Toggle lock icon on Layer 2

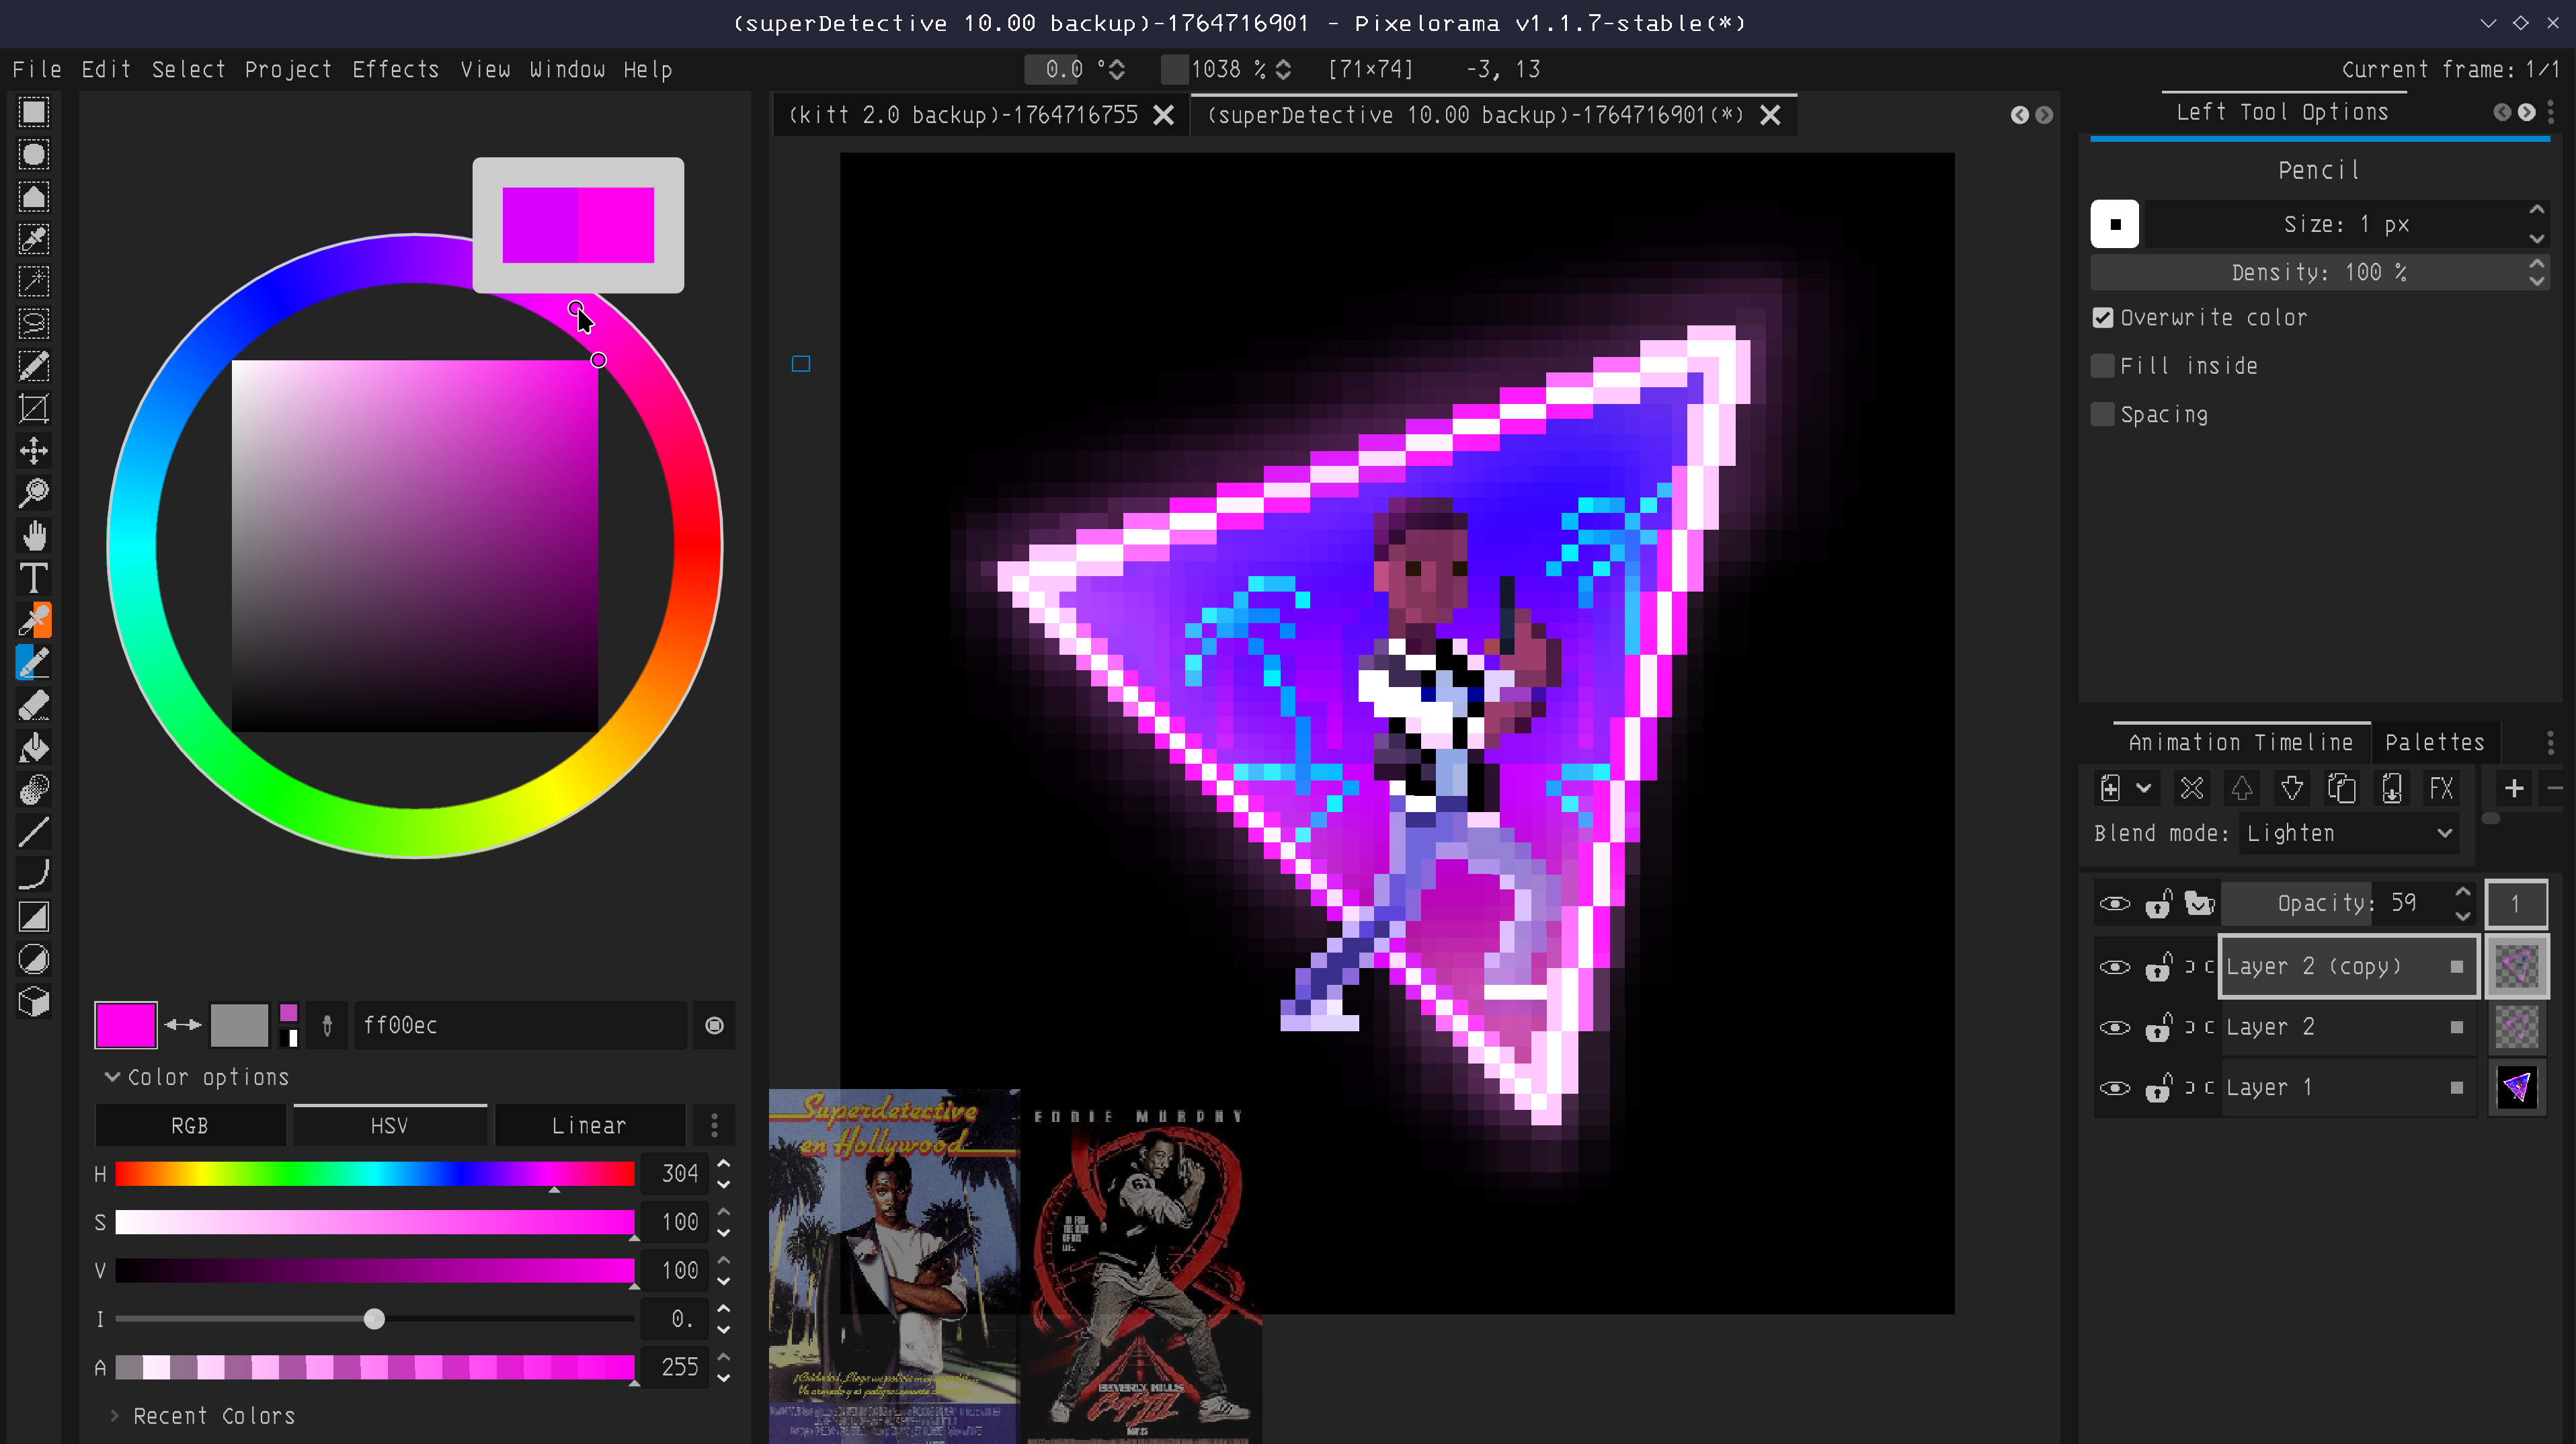2158,1027
